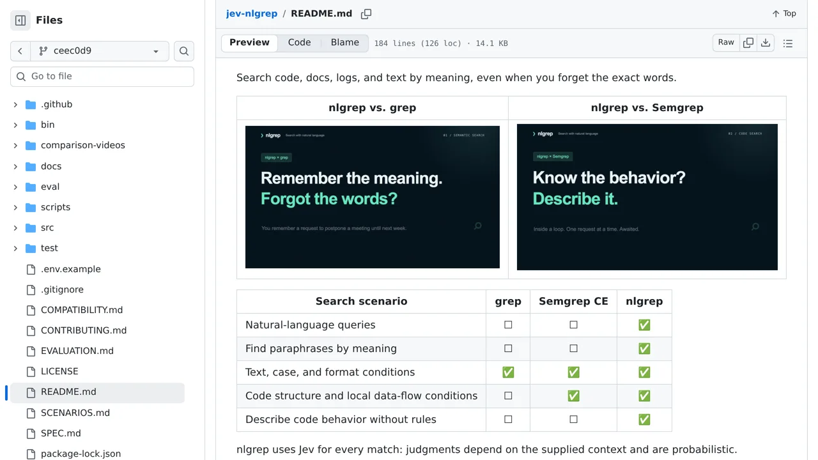
Task: Expand the bin folder chevron
Action: (x=15, y=125)
